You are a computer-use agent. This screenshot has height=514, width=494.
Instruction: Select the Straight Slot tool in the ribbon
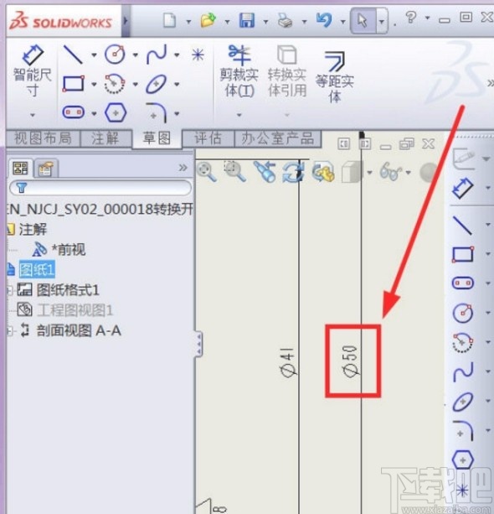73,112
